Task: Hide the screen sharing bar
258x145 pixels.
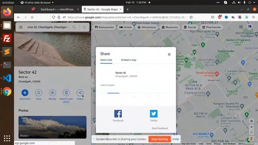Action: [x=176, y=139]
